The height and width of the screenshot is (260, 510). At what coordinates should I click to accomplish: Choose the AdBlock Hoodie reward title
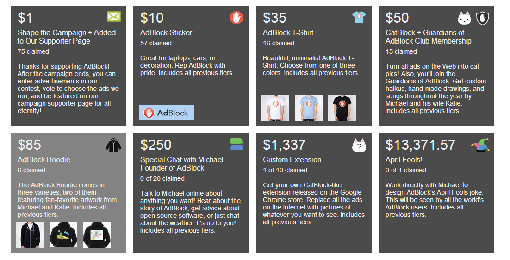point(44,159)
